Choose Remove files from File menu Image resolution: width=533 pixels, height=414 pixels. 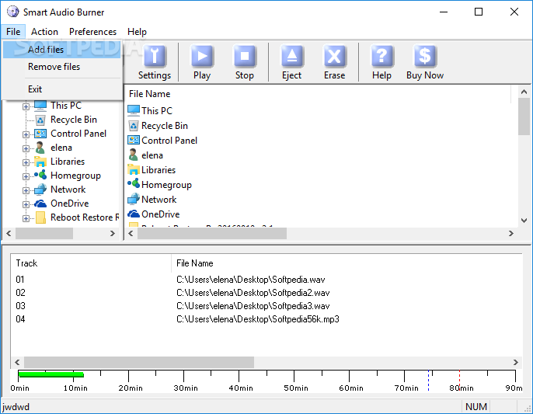pyautogui.click(x=62, y=67)
